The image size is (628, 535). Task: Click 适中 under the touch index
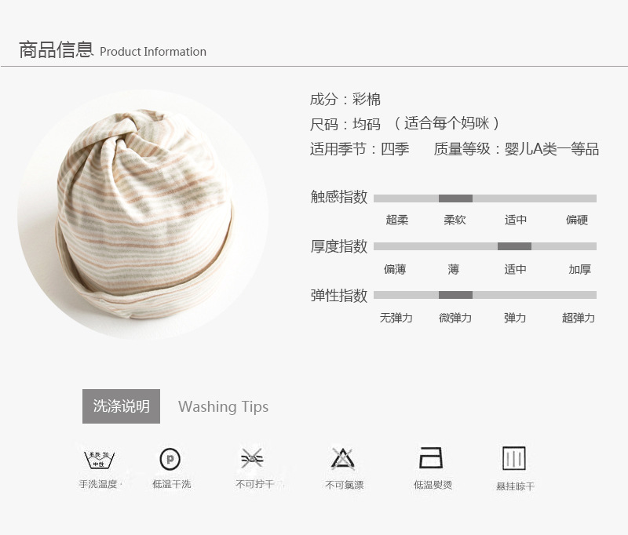coord(516,220)
